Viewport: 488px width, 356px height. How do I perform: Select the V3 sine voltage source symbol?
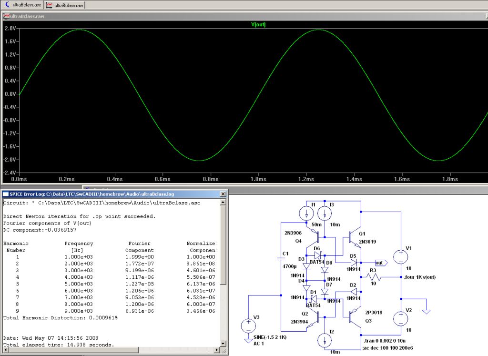[x=248, y=326]
